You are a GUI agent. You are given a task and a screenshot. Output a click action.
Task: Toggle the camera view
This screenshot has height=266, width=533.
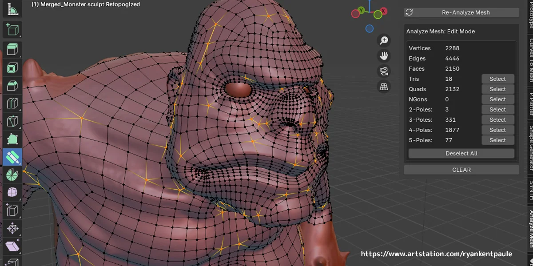pyautogui.click(x=384, y=71)
